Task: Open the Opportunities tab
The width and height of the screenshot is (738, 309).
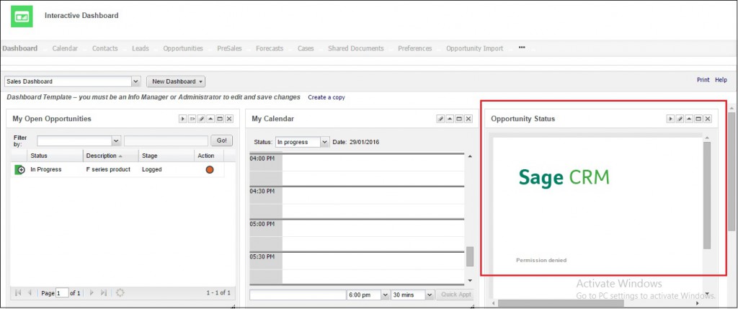Action: pos(183,48)
